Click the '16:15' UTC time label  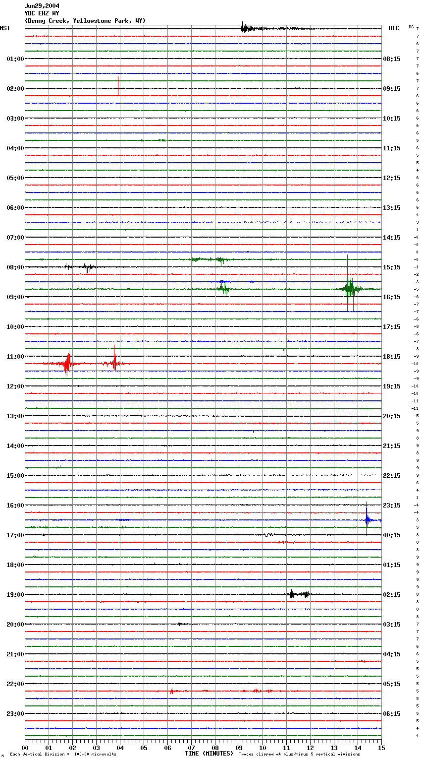pyautogui.click(x=392, y=297)
